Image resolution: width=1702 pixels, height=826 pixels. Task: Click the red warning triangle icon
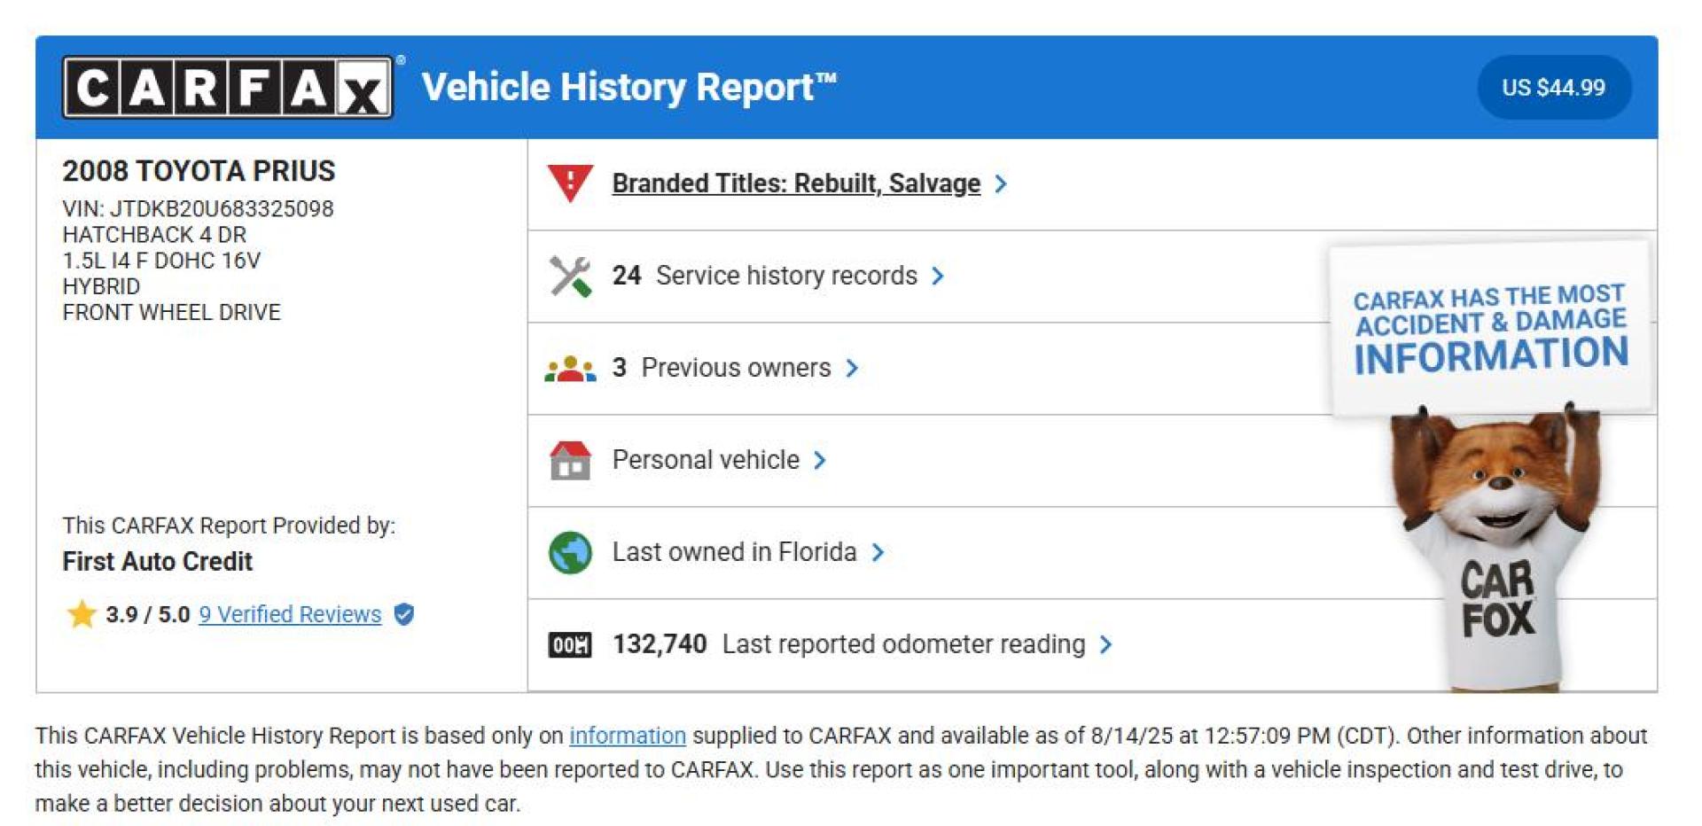click(570, 183)
